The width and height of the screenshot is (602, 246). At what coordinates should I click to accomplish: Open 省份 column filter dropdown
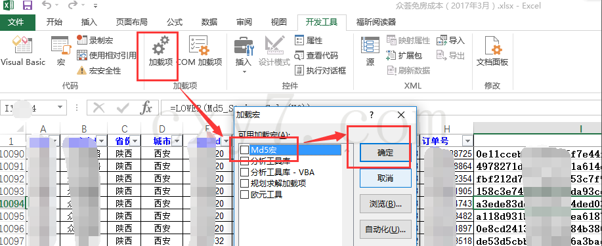135,141
